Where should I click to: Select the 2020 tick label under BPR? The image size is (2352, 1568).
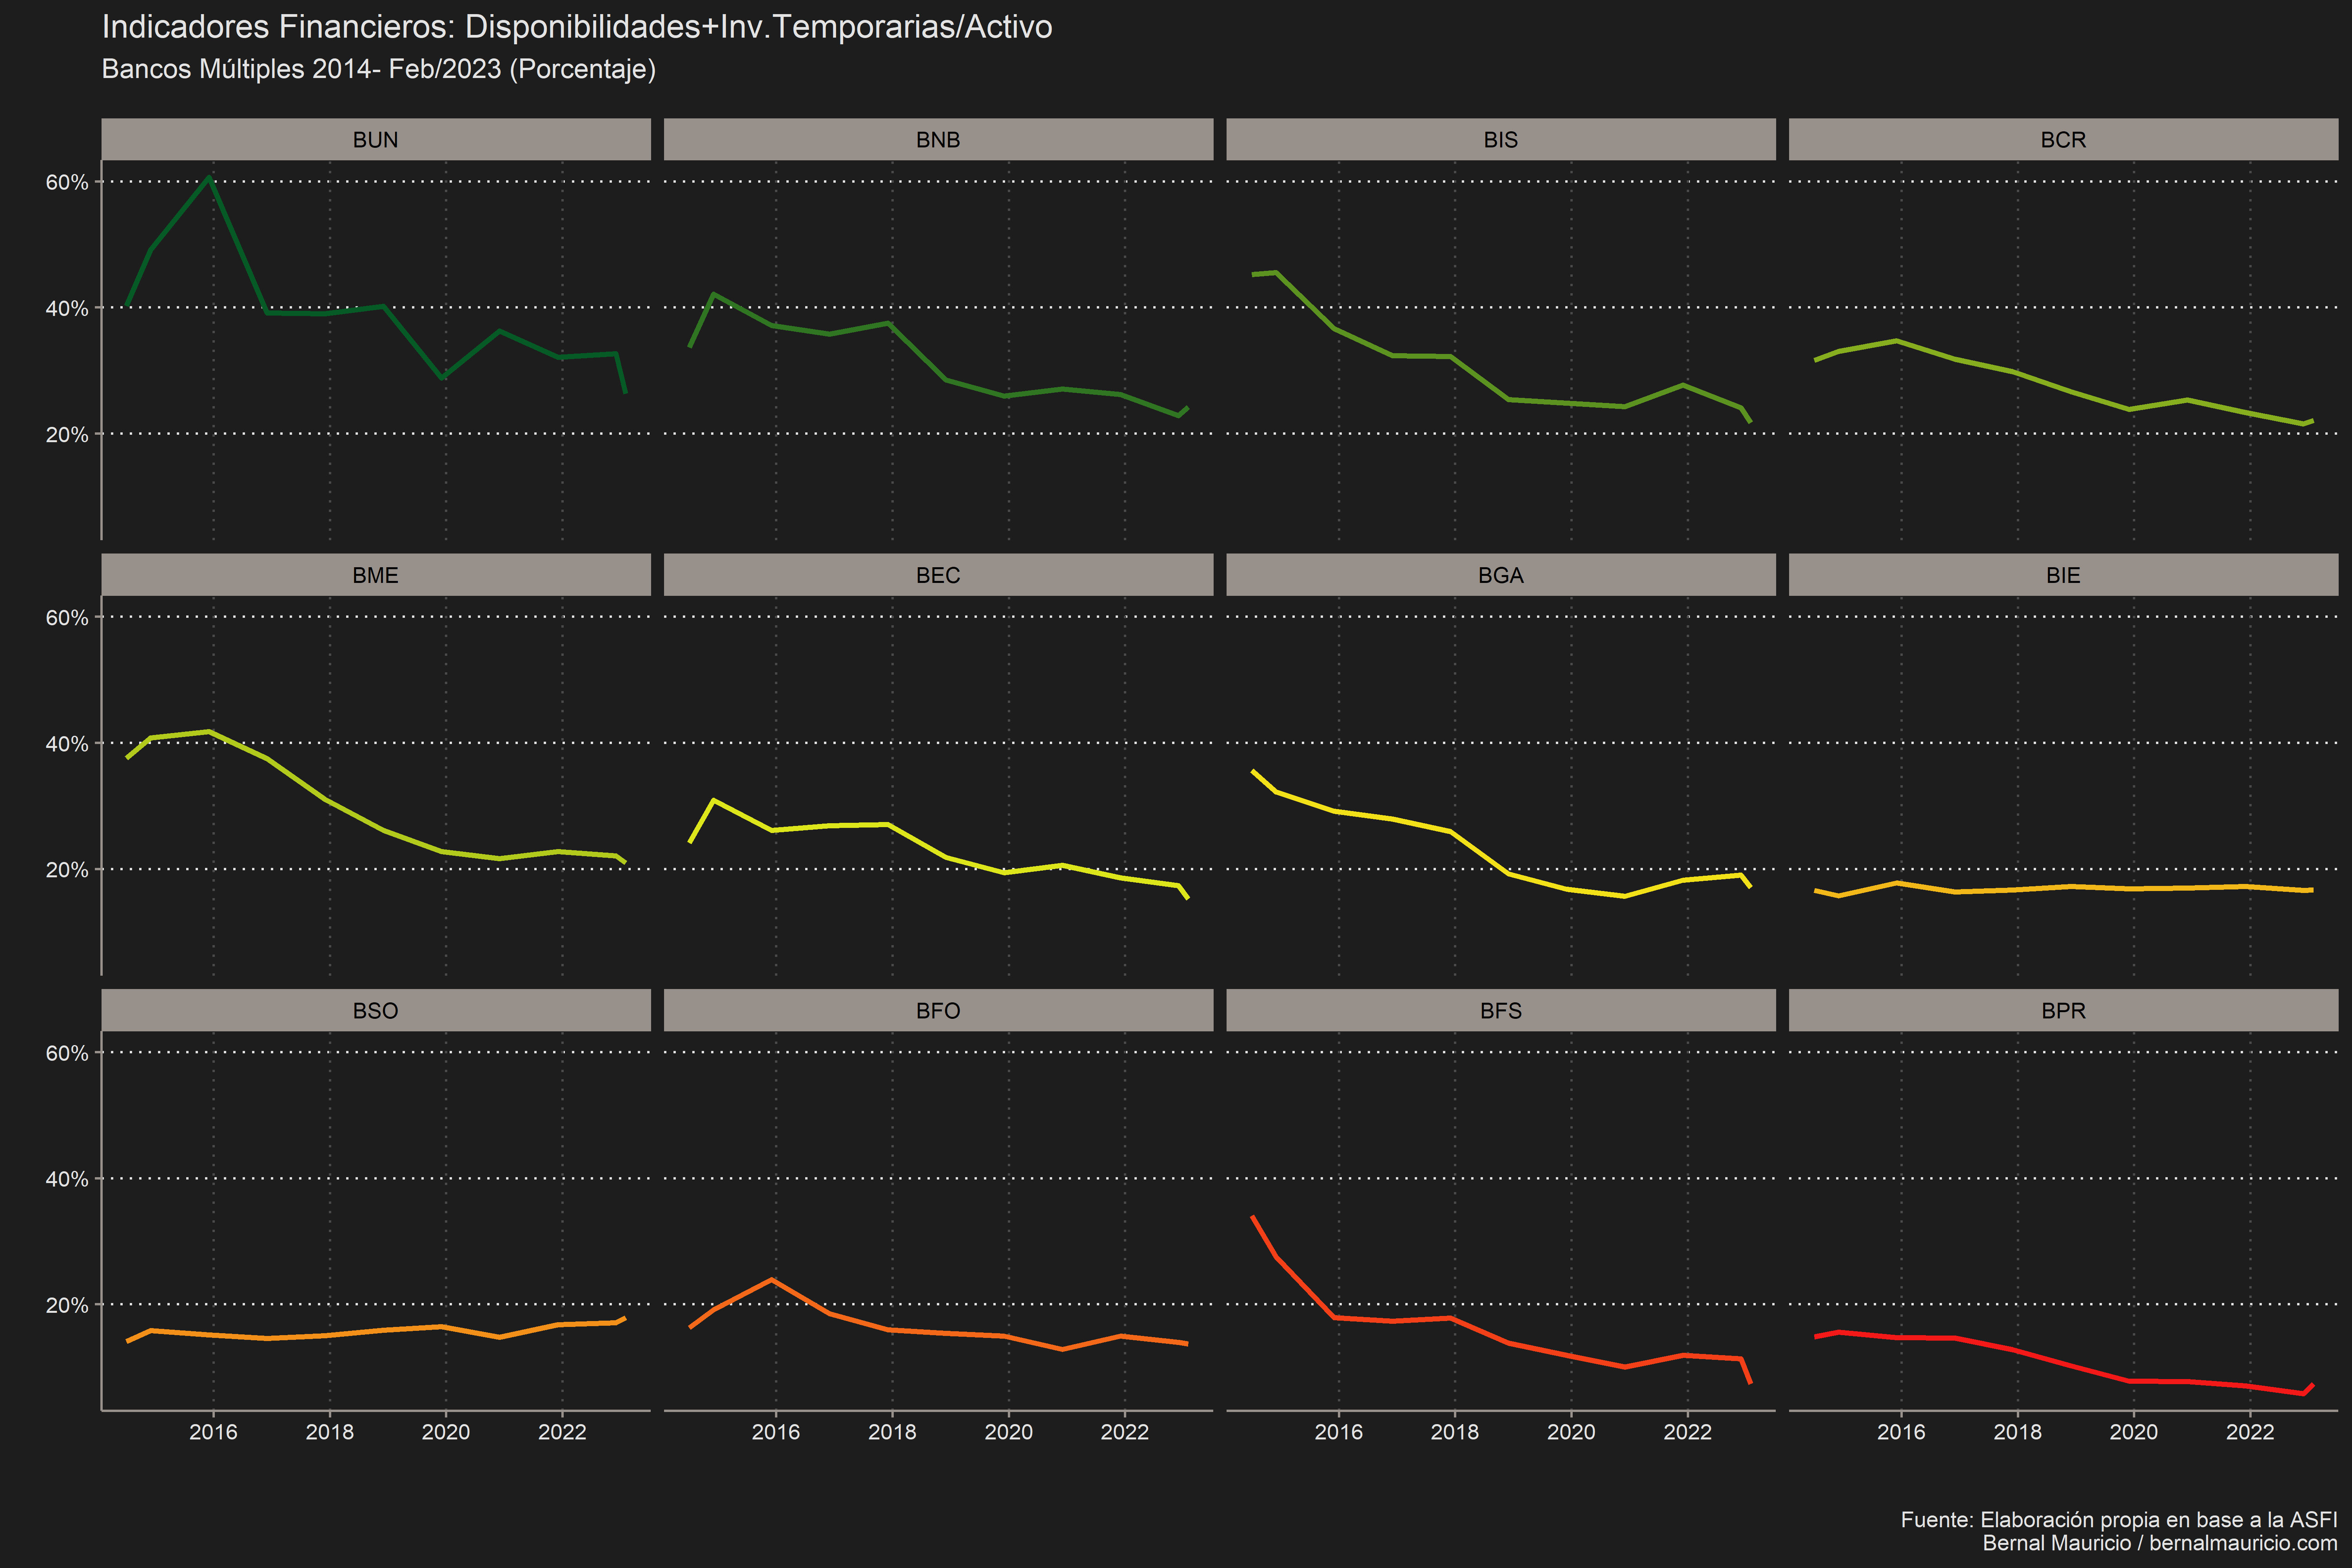click(2134, 1432)
